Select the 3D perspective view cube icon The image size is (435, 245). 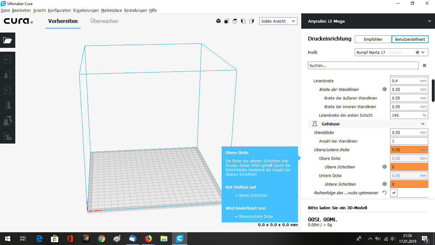pos(218,21)
